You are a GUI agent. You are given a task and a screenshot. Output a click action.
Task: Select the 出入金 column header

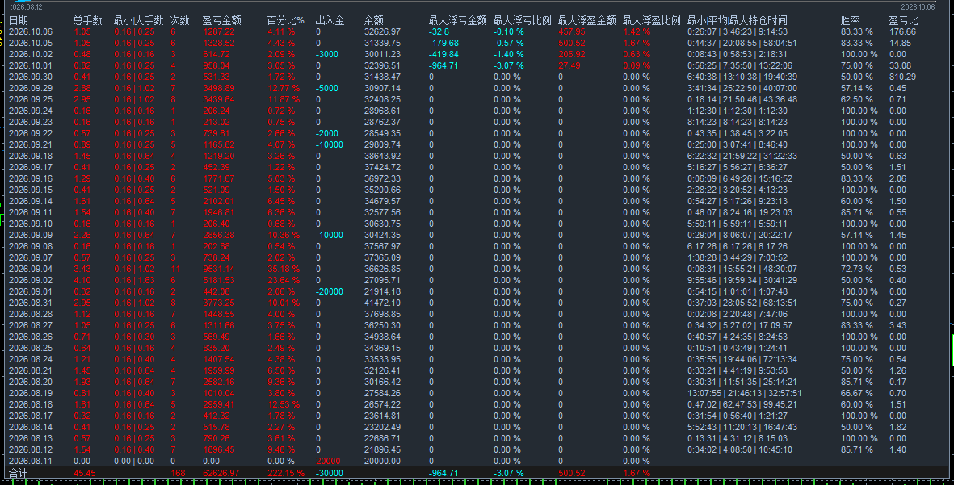[x=330, y=21]
